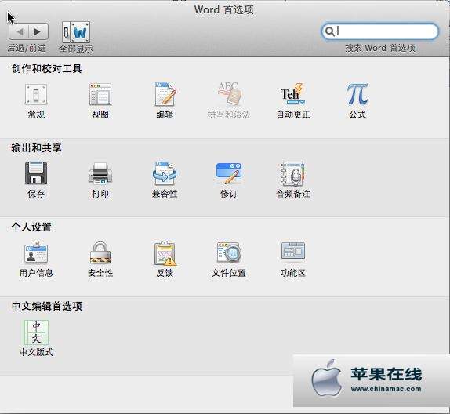This screenshot has width=450, height=414.
Task: Click the 全部显示 Show All icon
Action: [76, 32]
